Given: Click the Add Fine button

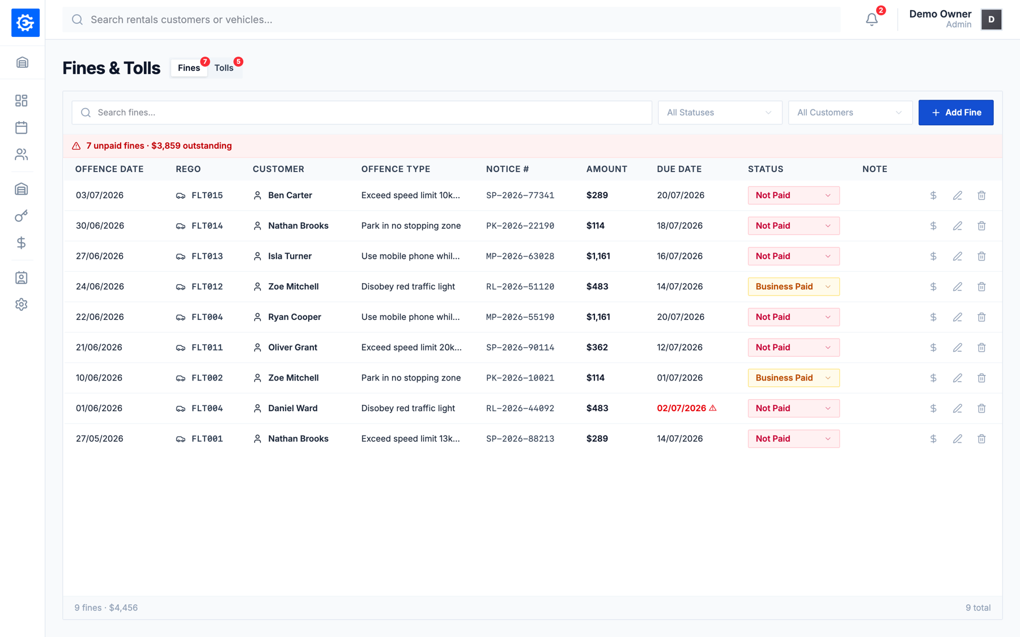Looking at the screenshot, I should [x=956, y=113].
